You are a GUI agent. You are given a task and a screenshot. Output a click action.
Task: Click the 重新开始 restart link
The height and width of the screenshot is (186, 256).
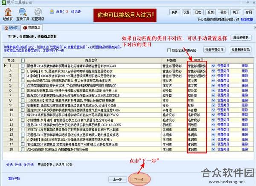tap(14, 178)
